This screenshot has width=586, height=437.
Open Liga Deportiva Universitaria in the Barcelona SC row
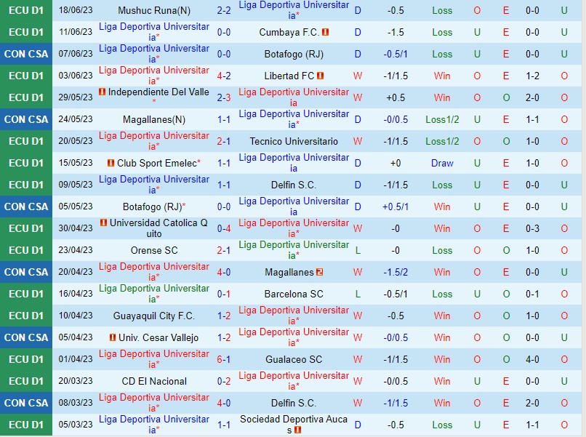point(154,294)
